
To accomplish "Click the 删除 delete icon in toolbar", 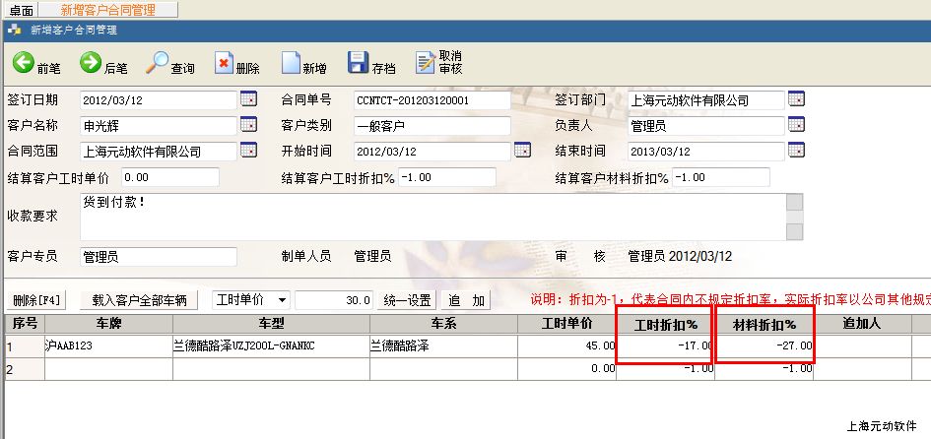I will 224,64.
